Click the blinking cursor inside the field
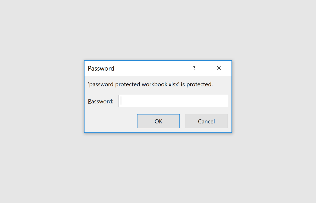 pos(121,101)
